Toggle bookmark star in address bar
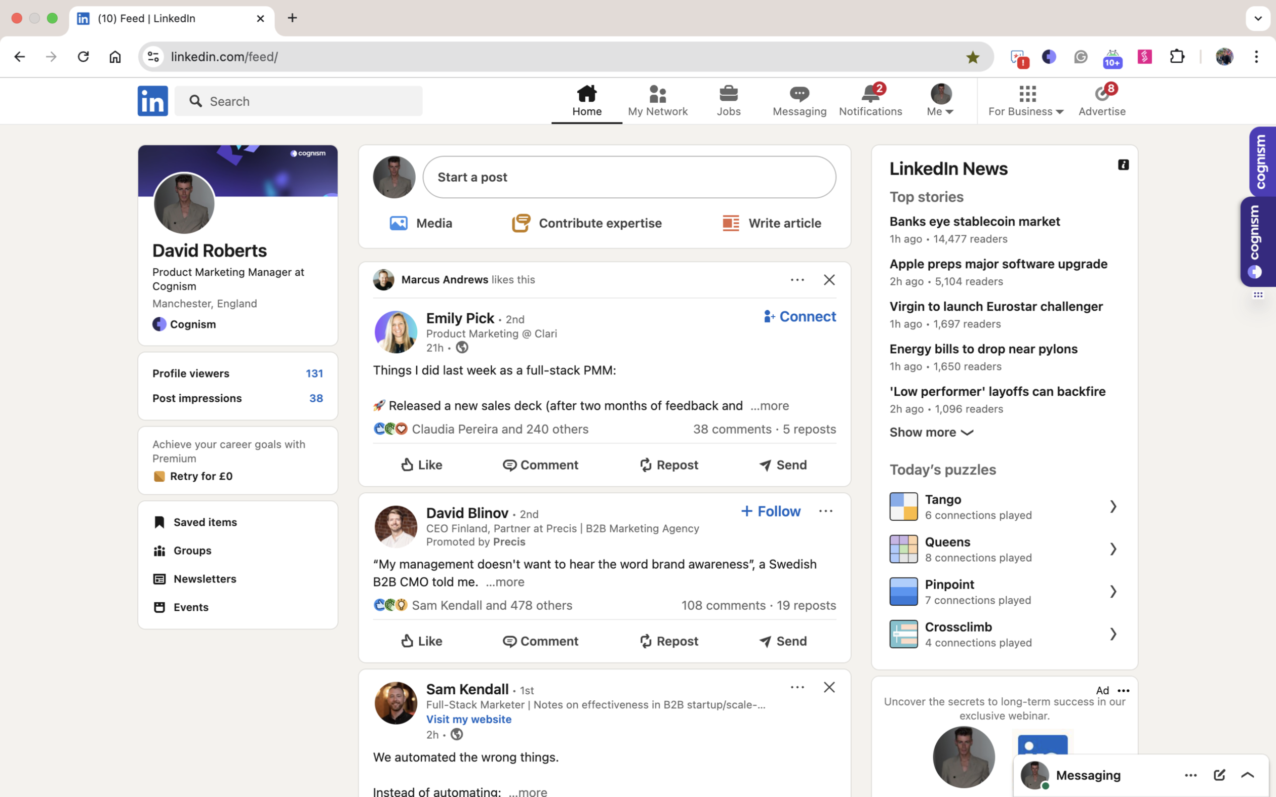Image resolution: width=1276 pixels, height=797 pixels. pos(972,57)
